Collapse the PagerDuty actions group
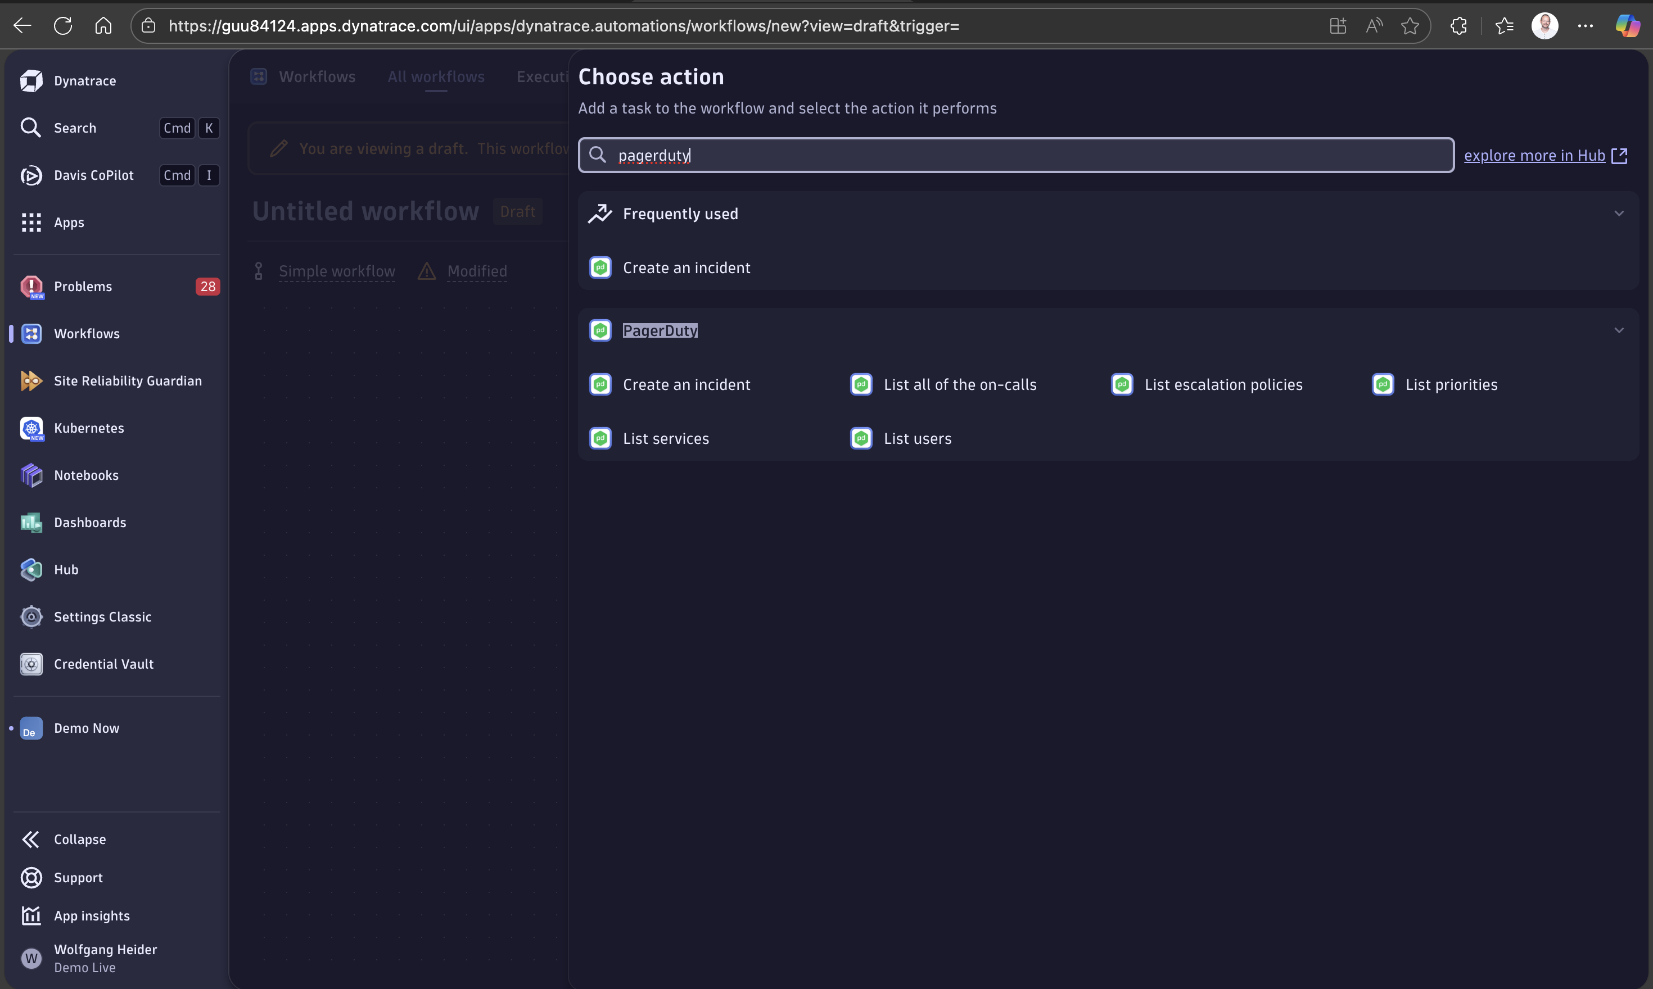The height and width of the screenshot is (989, 1653). 1620,329
